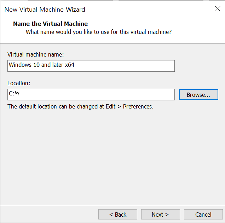Viewport: 225px width, 223px height.
Task: Click the 'Name the Virtual Machine' heading
Action: coord(50,24)
